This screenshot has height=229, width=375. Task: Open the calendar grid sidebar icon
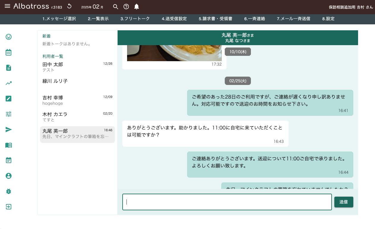(9, 52)
